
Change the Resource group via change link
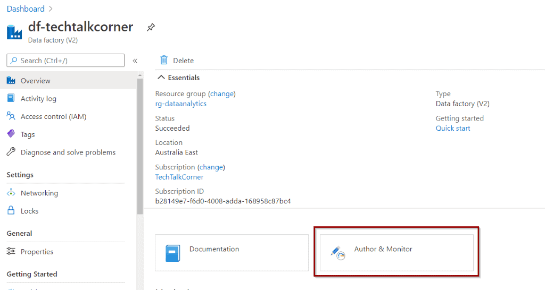tap(222, 93)
